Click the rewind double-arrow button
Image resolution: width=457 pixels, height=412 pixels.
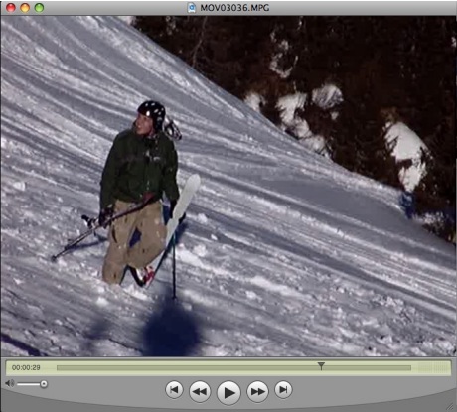click(200, 391)
